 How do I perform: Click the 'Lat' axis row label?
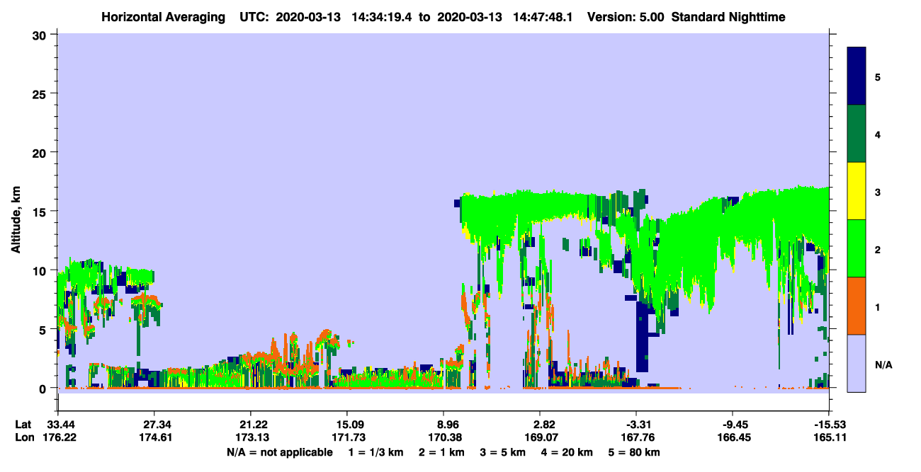pyautogui.click(x=24, y=425)
